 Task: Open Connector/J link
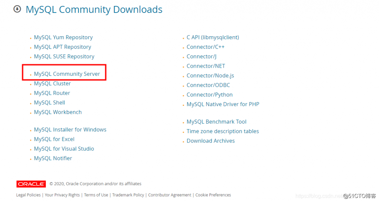[201, 57]
